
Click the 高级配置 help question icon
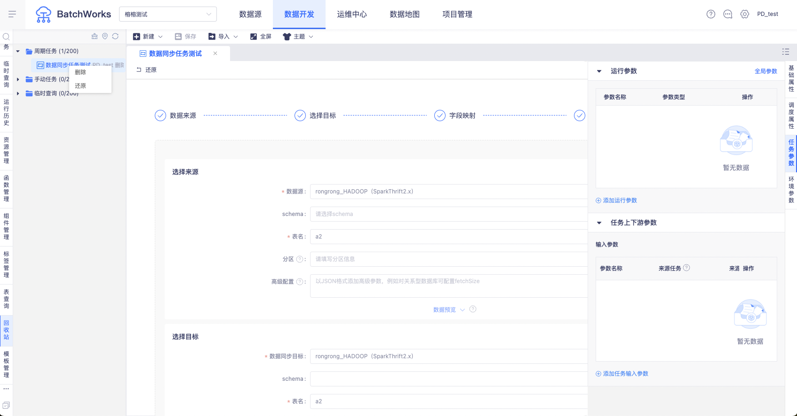[x=300, y=282]
